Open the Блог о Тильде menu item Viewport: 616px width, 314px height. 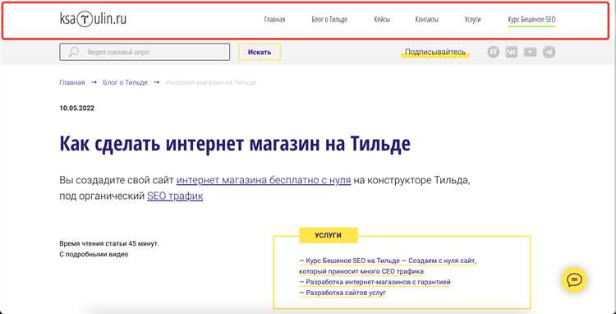click(329, 20)
